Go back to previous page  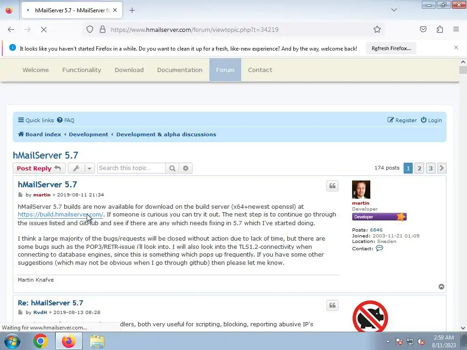[11, 30]
